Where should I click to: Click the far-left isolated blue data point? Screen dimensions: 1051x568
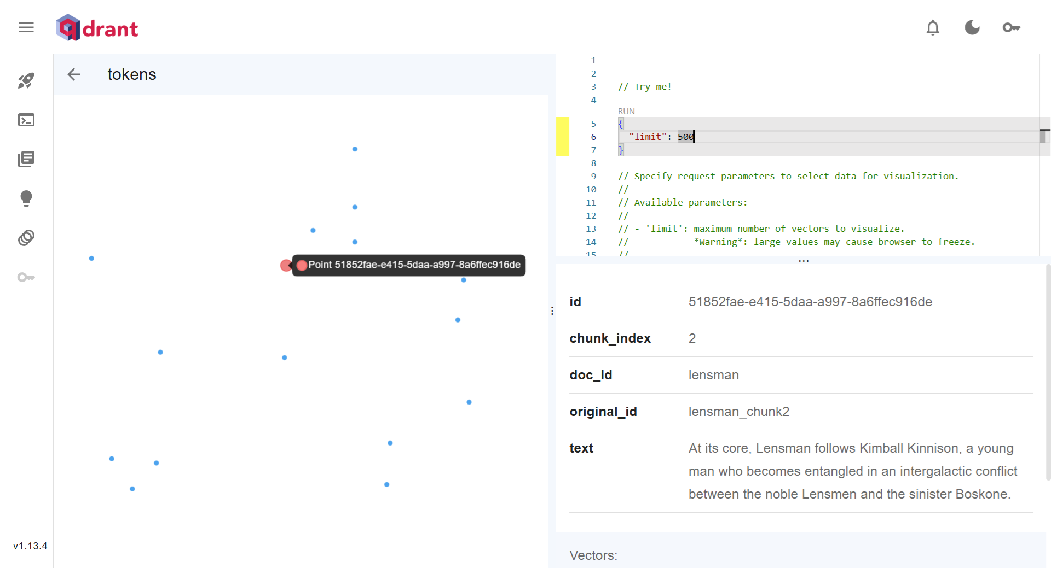point(91,258)
